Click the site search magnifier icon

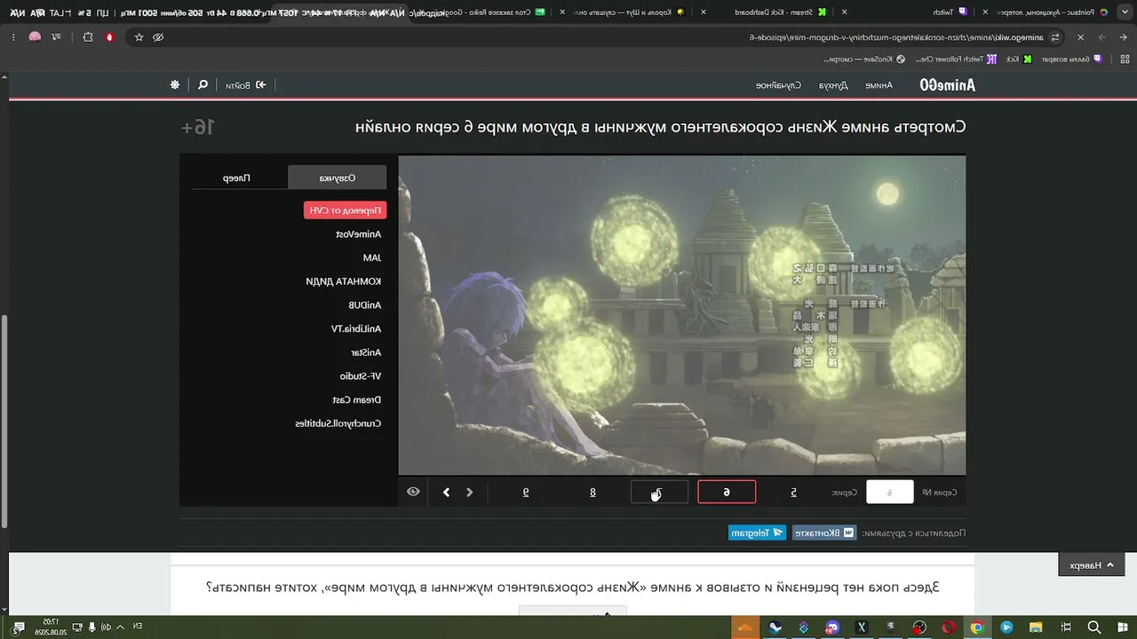click(x=203, y=84)
